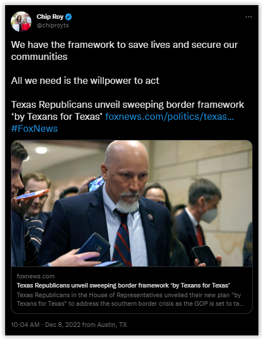This screenshot has width=263, height=340.
Task: Click the Chip Roy display name
Action: (50, 17)
